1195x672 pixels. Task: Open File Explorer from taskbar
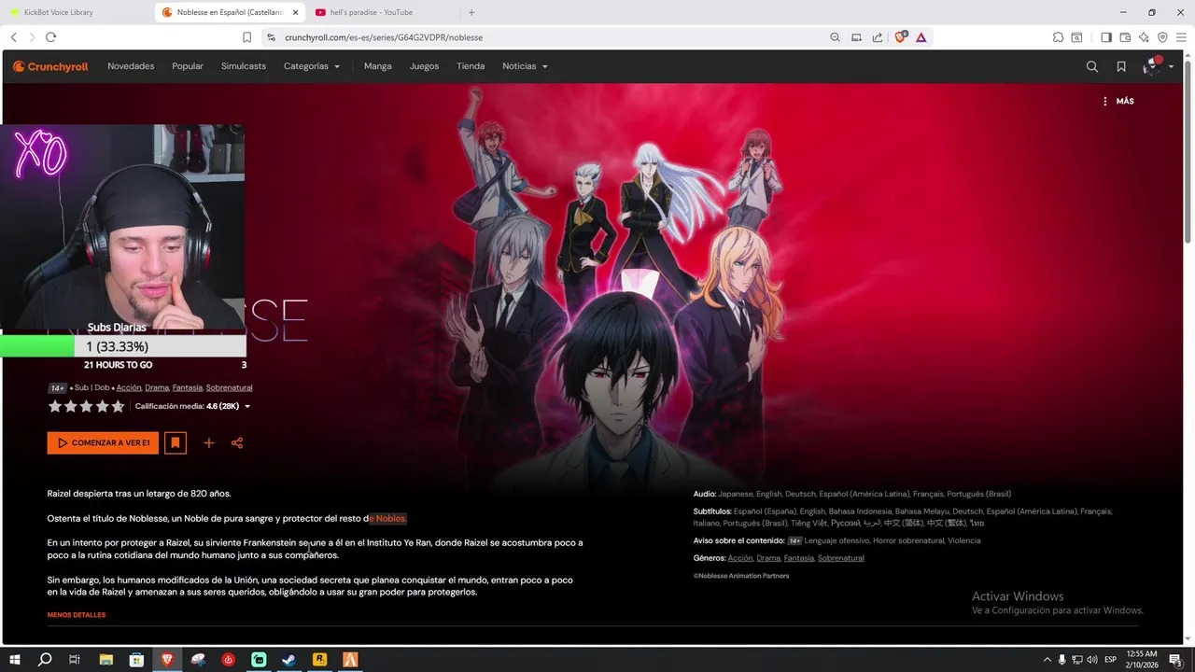pos(105,659)
